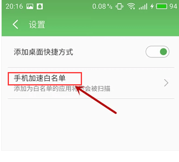Tap the 20:16 clock in status bar

[x=14, y=6]
